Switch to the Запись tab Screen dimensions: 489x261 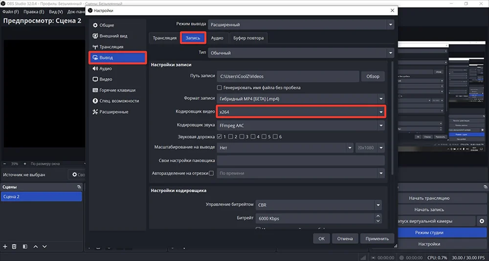(193, 38)
